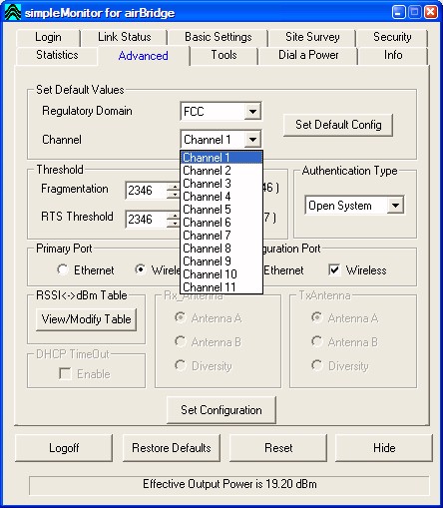Click the Fragmentation threshold value field
The height and width of the screenshot is (508, 443).
click(146, 191)
